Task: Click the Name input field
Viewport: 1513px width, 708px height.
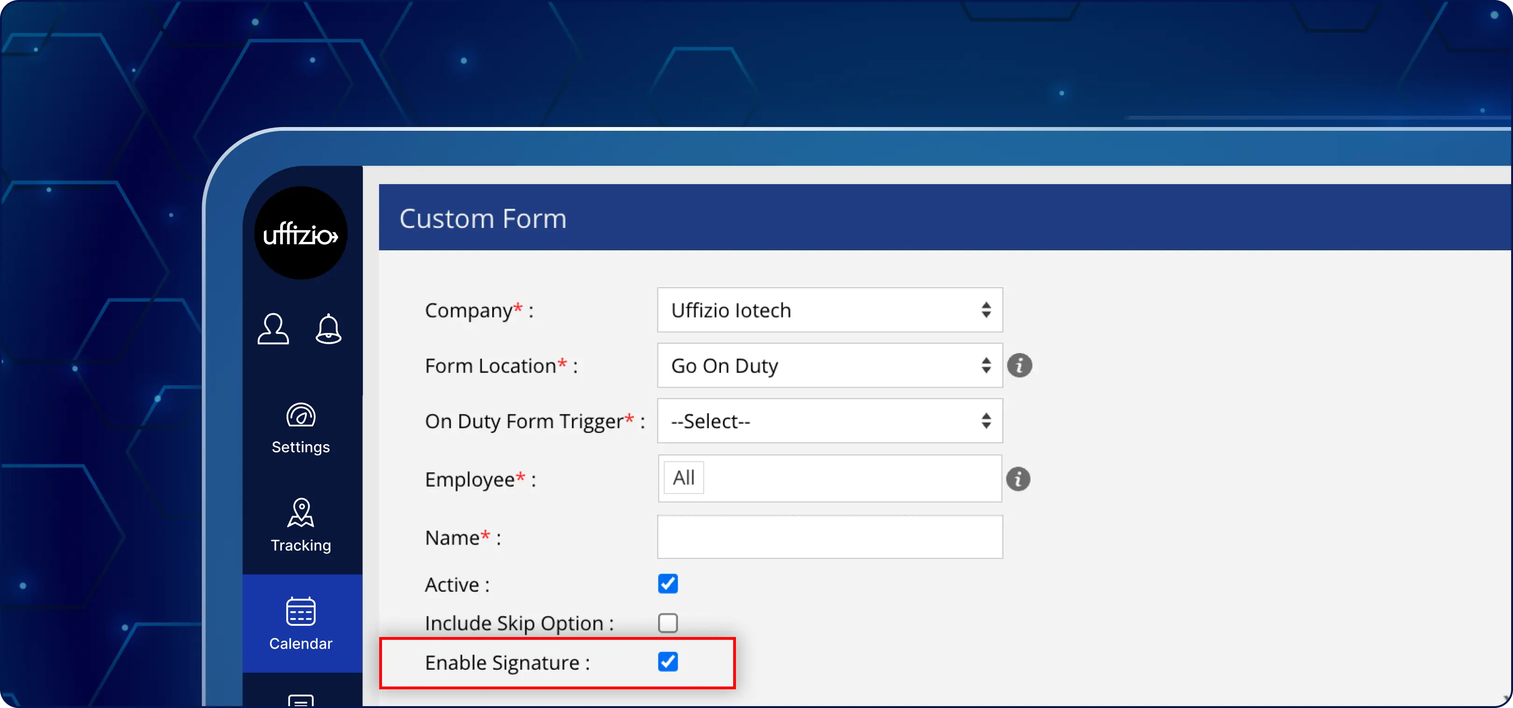Action: (x=829, y=537)
